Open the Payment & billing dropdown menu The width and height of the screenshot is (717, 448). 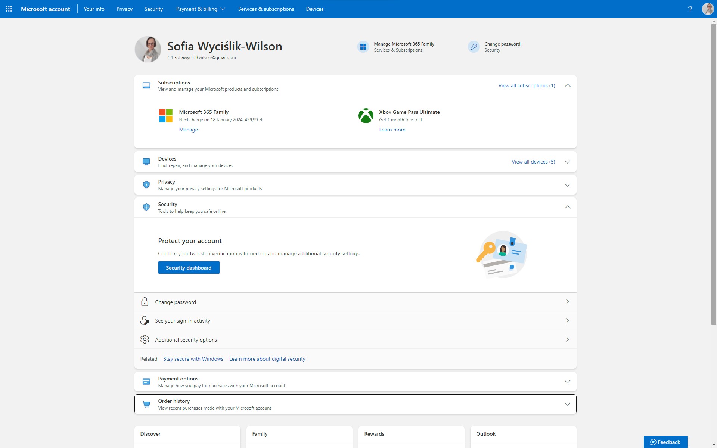point(201,9)
